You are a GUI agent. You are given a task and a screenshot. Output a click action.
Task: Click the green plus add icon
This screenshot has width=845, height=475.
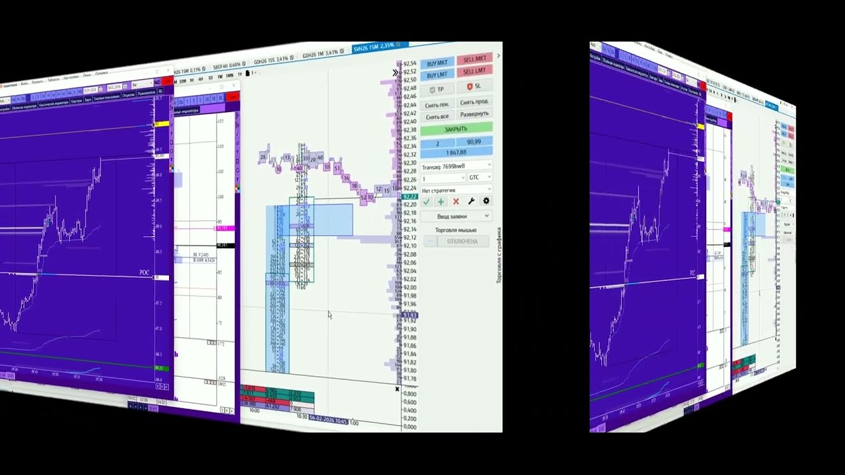[441, 201]
